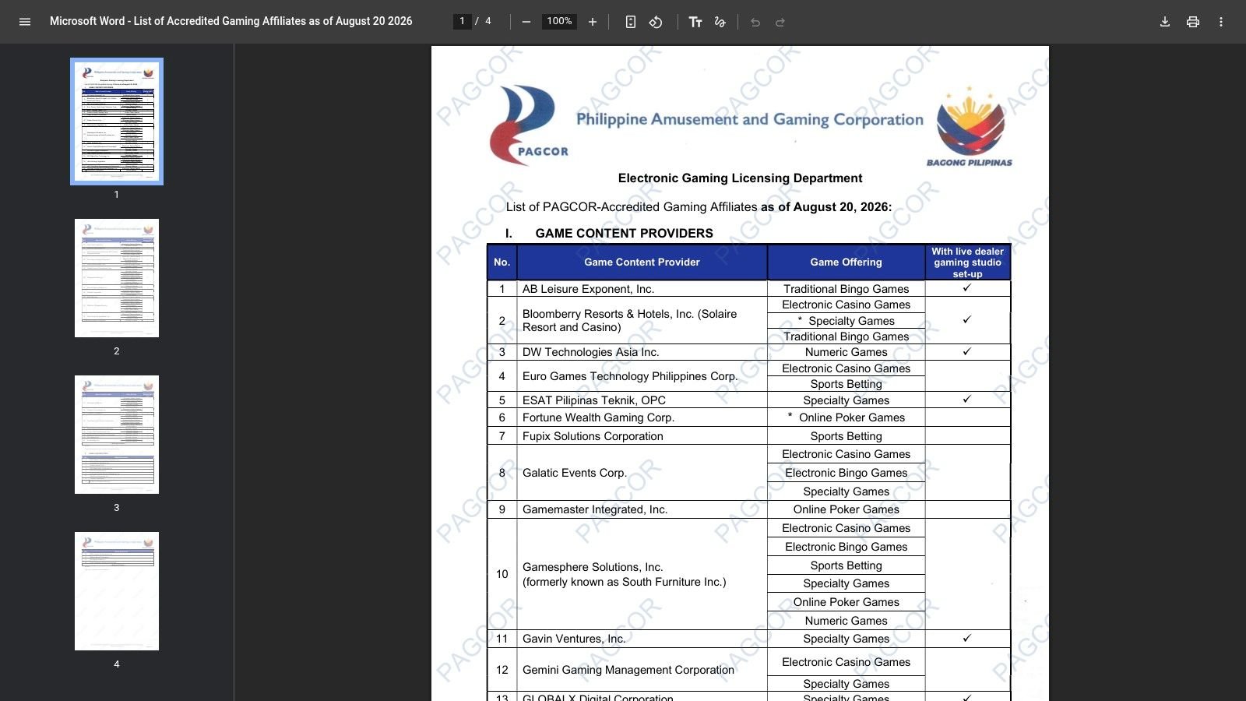Click 'Specialty Games' in Gavin Ventures row
The height and width of the screenshot is (701, 1246).
[x=847, y=639]
